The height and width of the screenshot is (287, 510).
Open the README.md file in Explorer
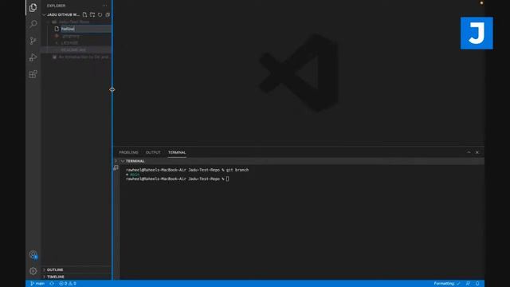pyautogui.click(x=76, y=49)
